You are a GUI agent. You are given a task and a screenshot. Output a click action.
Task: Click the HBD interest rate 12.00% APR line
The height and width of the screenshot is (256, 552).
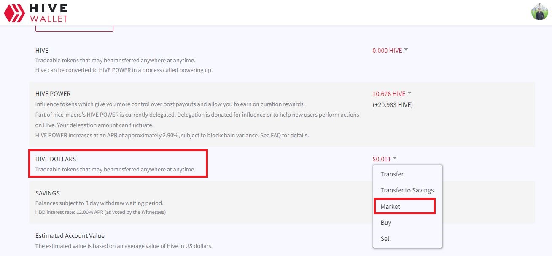pyautogui.click(x=100, y=212)
